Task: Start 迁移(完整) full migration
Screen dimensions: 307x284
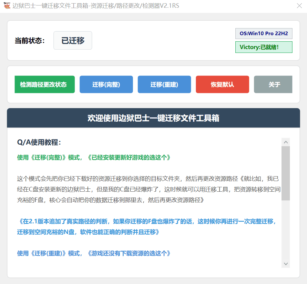Action: 106,85
